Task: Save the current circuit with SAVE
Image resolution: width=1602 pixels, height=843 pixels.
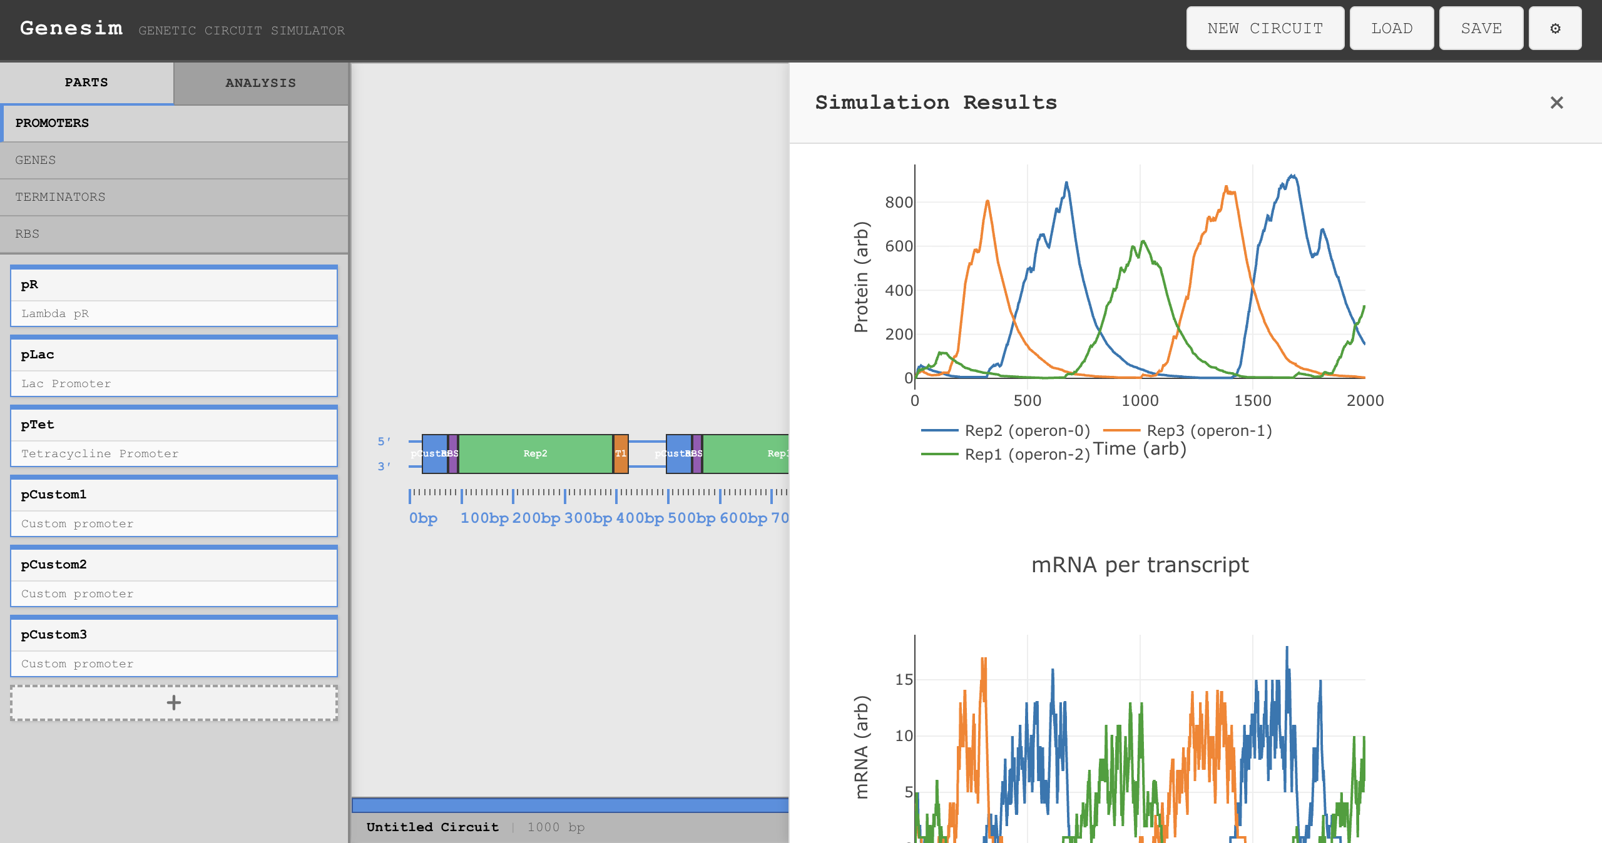Action: point(1481,28)
